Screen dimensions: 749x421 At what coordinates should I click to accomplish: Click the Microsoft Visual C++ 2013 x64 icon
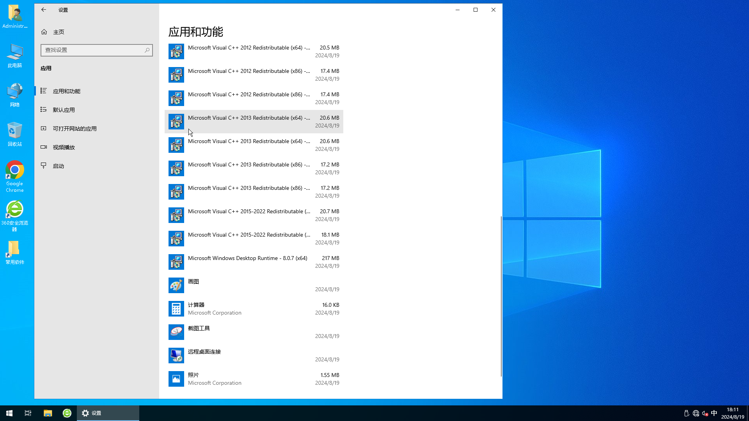(x=176, y=121)
